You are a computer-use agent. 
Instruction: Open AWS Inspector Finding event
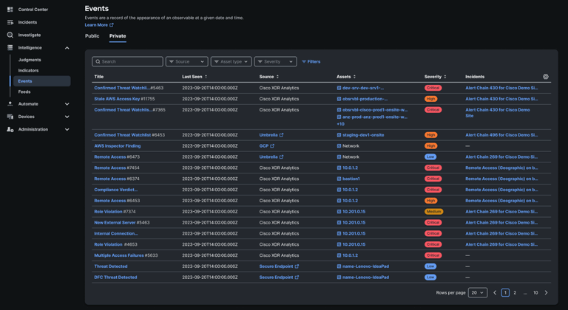[x=118, y=146]
